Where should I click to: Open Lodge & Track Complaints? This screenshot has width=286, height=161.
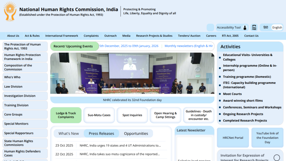click(x=66, y=115)
